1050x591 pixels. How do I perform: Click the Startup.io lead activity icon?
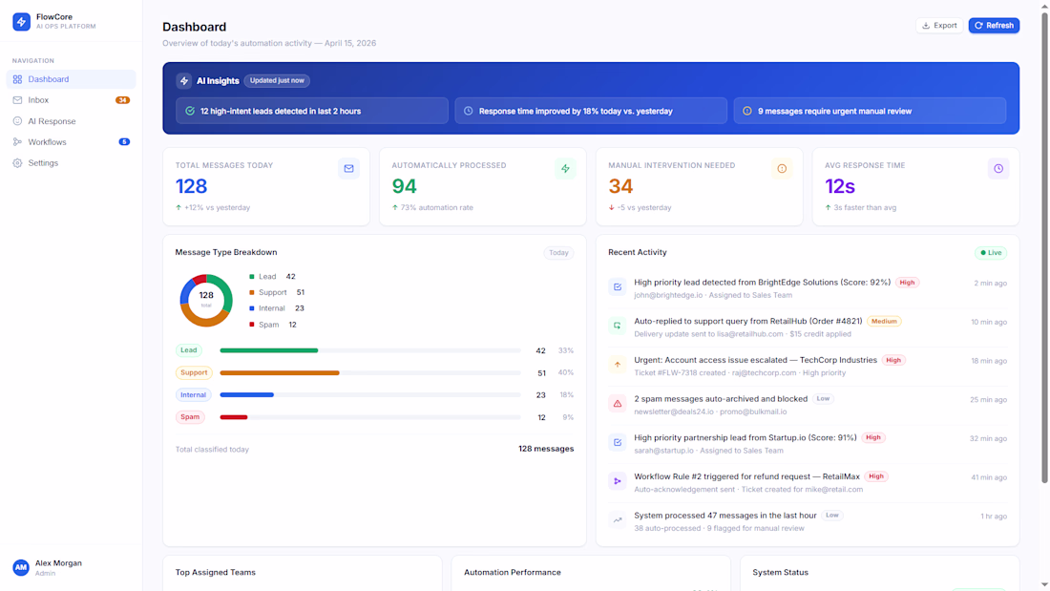(618, 442)
